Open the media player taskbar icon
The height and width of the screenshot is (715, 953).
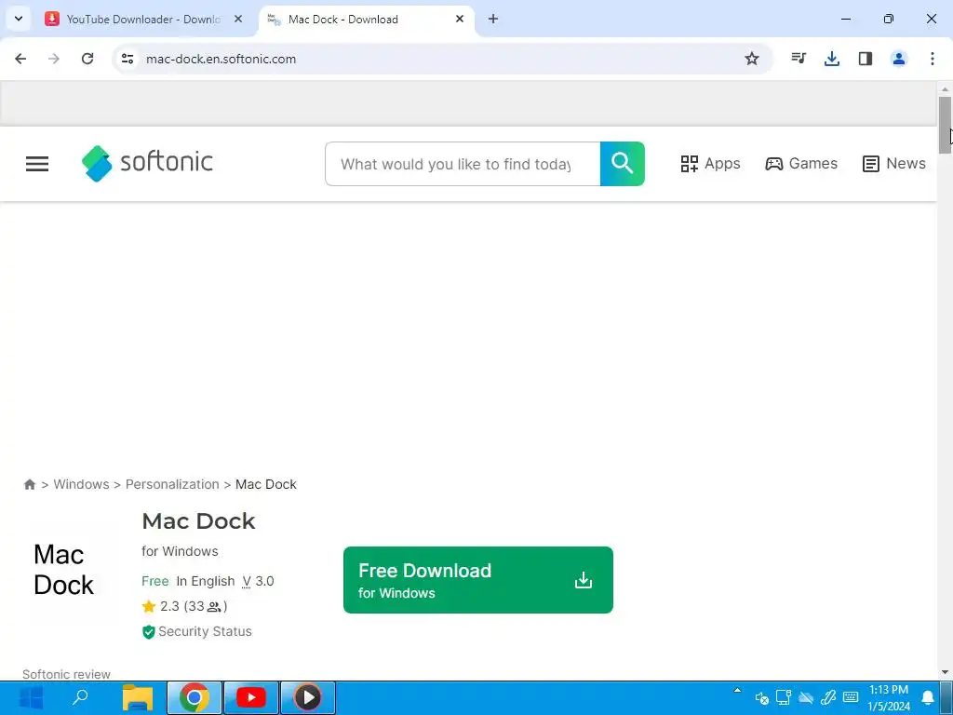(x=307, y=697)
